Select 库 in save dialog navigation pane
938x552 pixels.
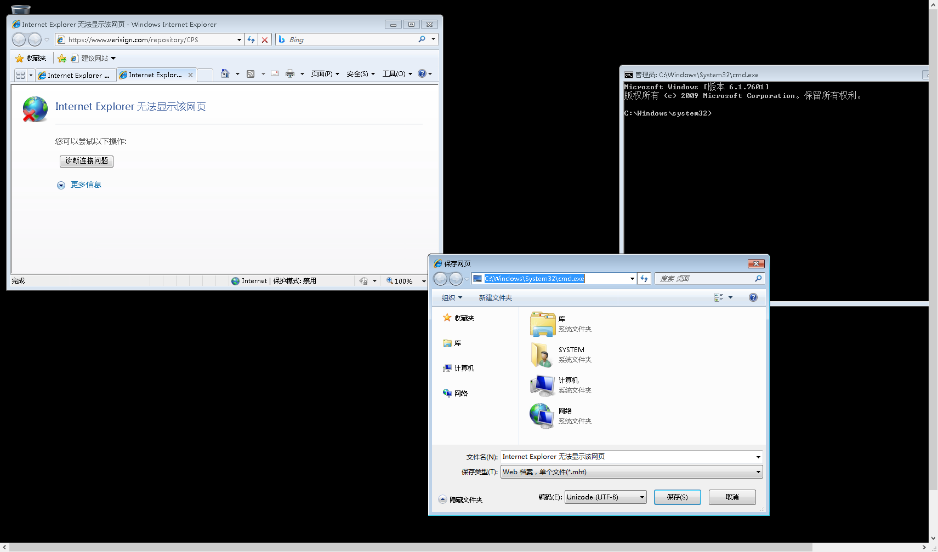point(452,343)
